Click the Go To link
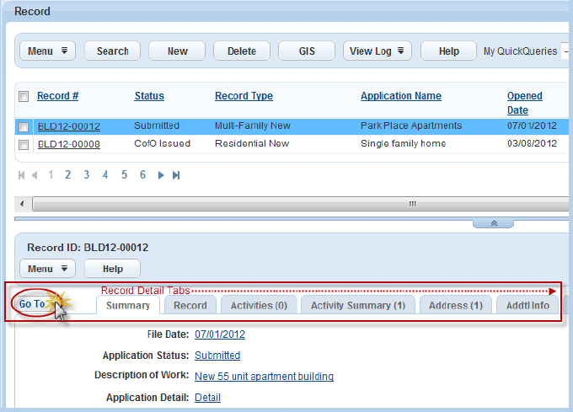 tap(32, 304)
